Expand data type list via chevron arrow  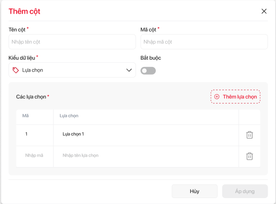click(x=129, y=70)
